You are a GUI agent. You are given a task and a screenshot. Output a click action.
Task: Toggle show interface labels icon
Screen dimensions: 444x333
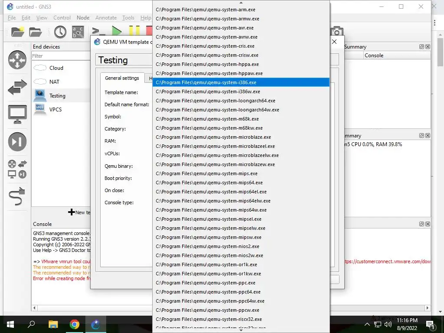78,32
